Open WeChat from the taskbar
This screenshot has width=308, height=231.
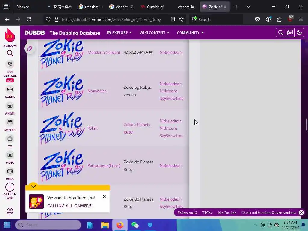(x=135, y=225)
